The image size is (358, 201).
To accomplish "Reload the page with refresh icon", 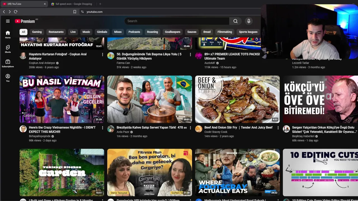I will tap(16, 12).
